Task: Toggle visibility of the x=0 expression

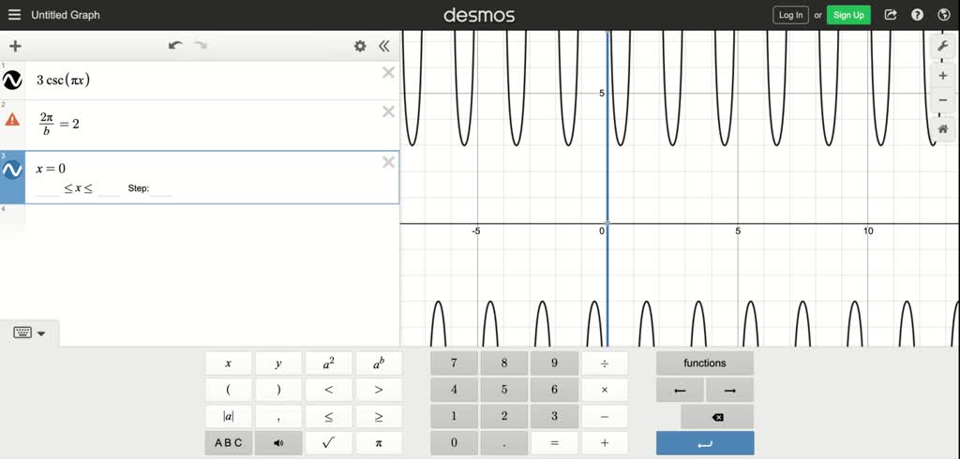Action: 12,170
